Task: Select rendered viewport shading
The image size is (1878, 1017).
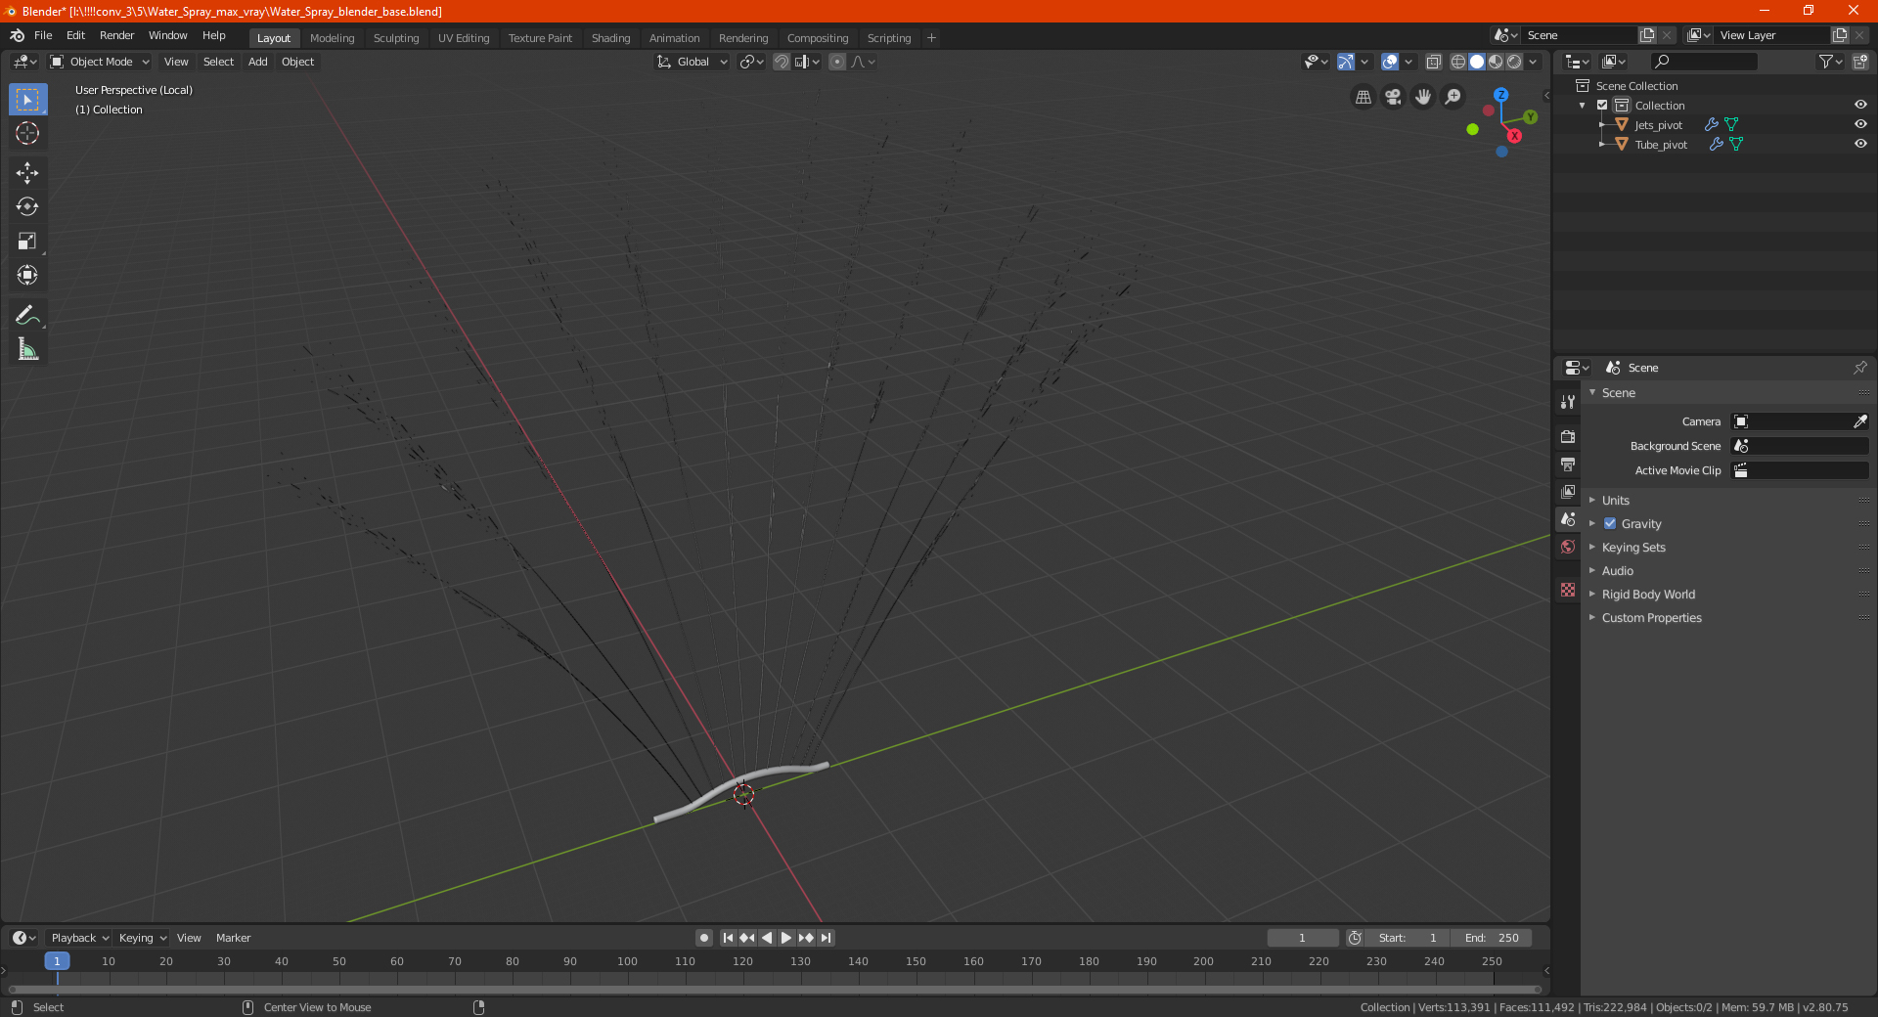Action: tap(1514, 62)
